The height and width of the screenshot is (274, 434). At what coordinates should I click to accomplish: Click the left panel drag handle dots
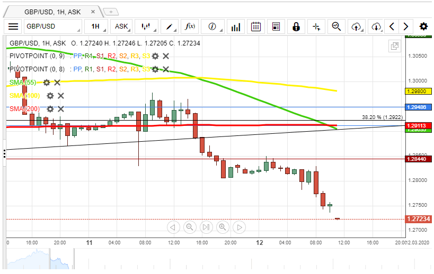click(x=4, y=153)
